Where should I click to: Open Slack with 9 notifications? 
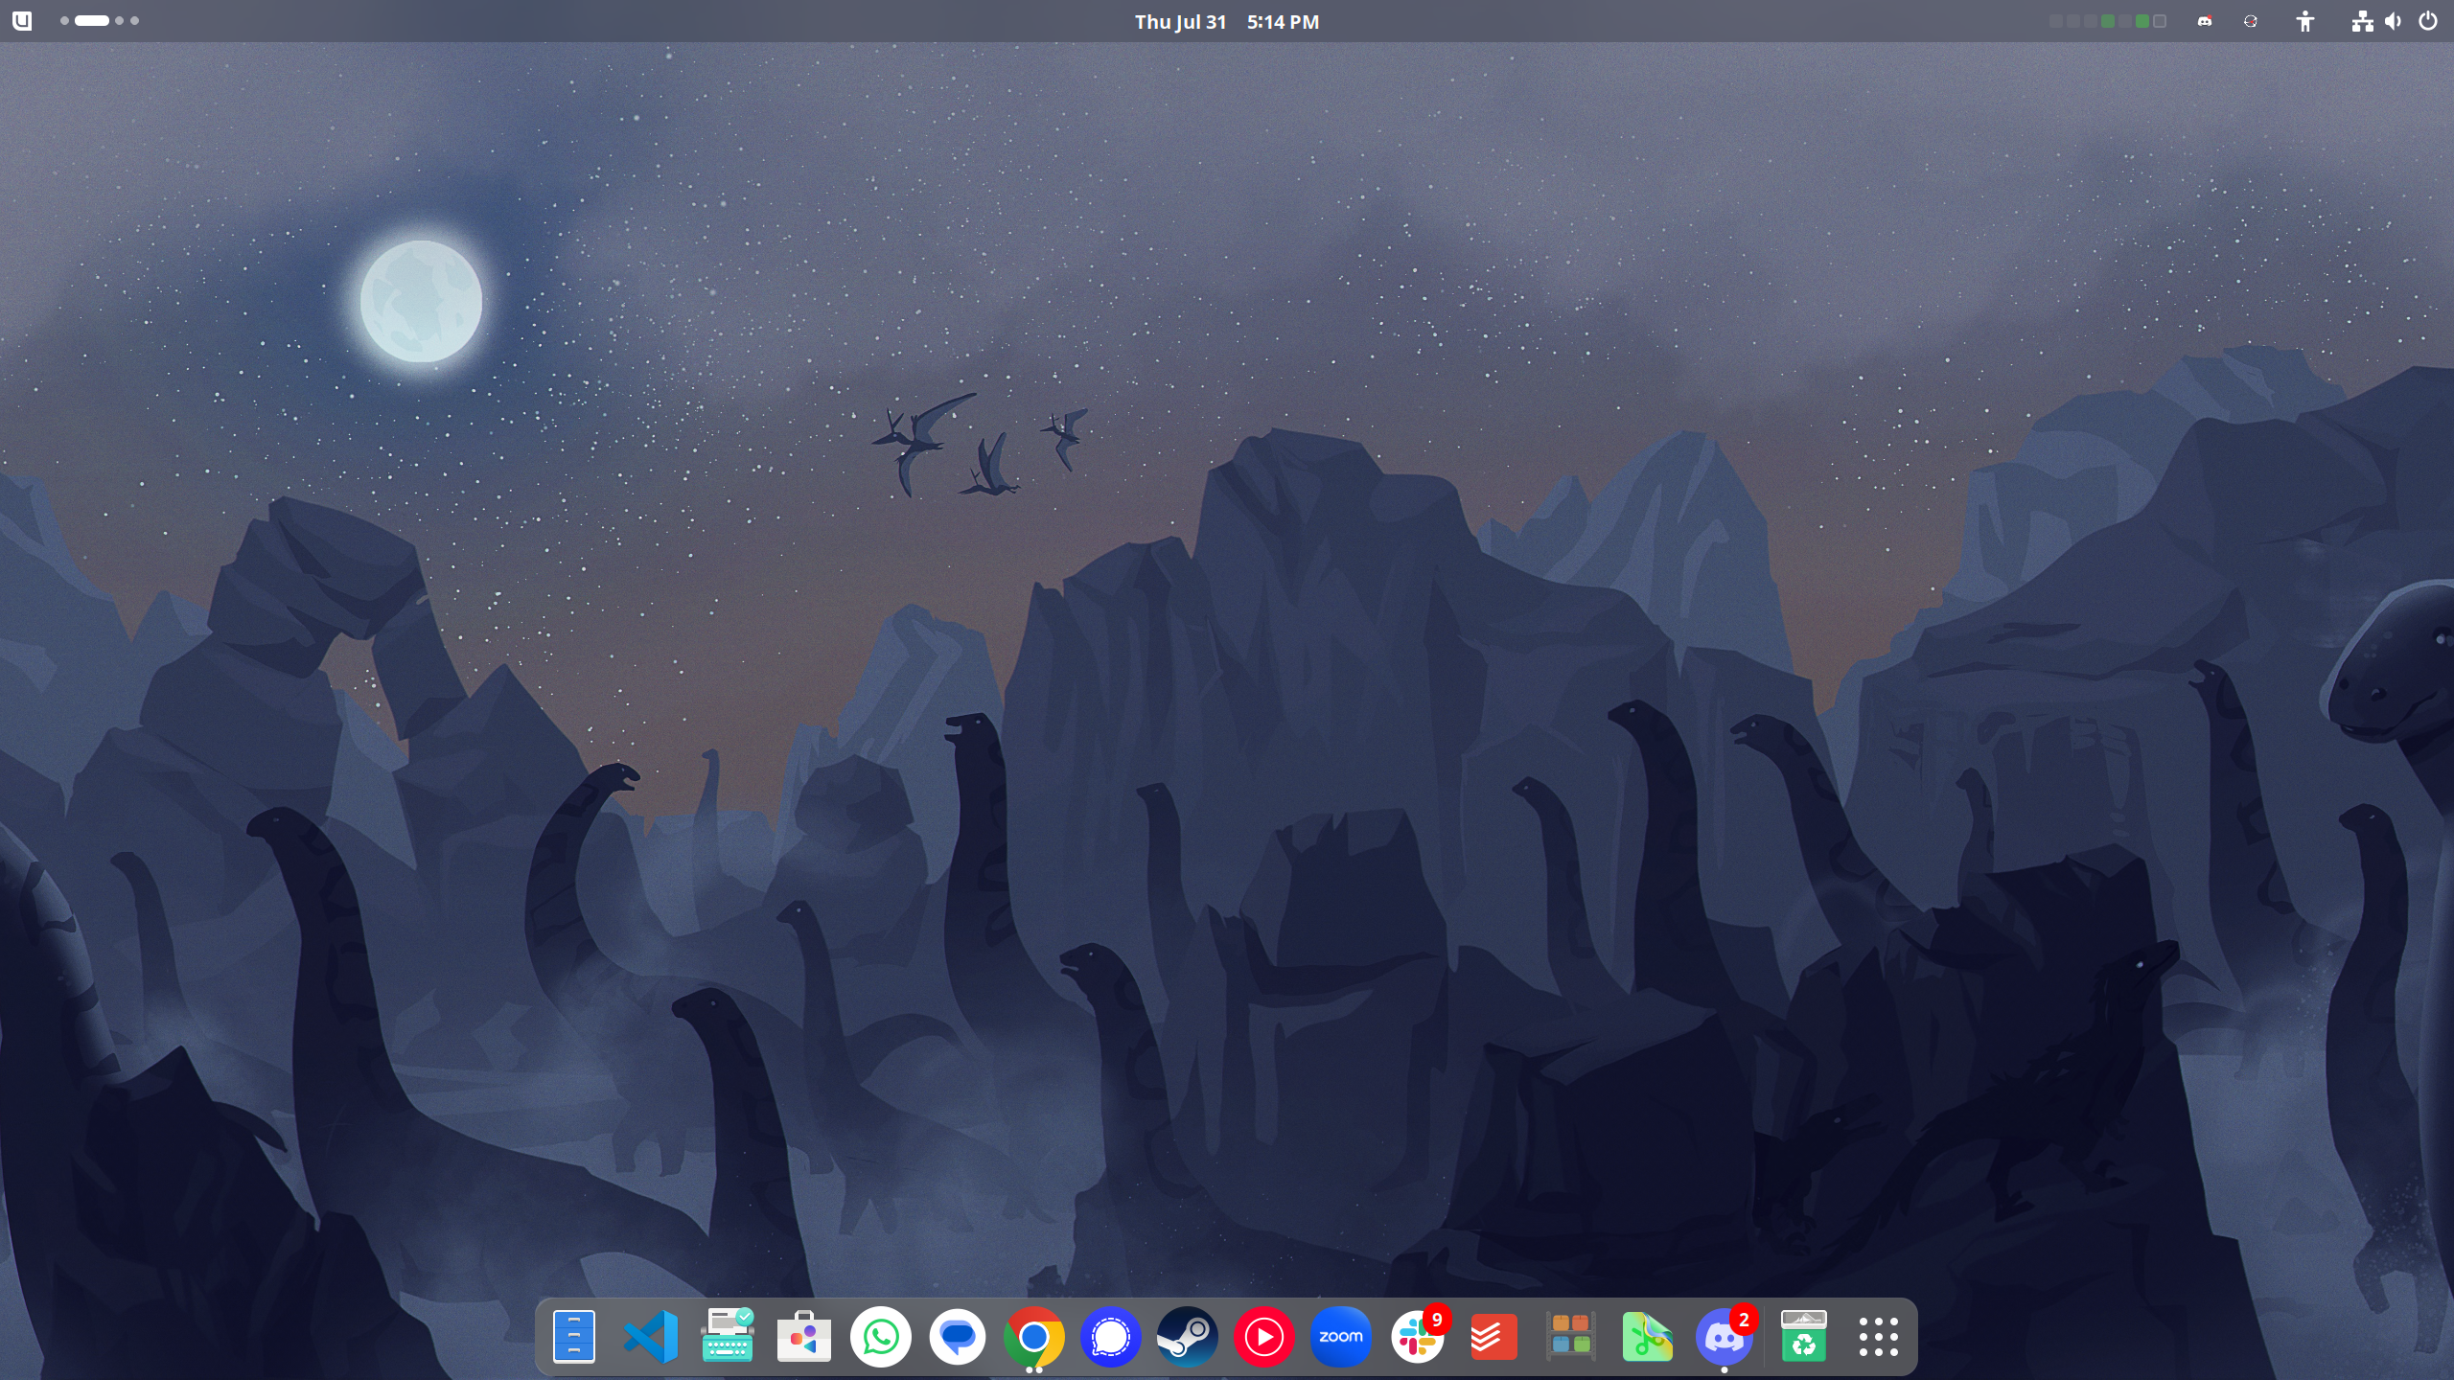point(1417,1336)
